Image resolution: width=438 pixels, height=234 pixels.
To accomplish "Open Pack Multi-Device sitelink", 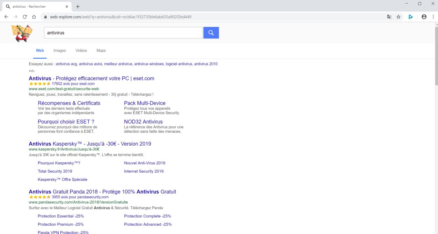I will 145,103.
